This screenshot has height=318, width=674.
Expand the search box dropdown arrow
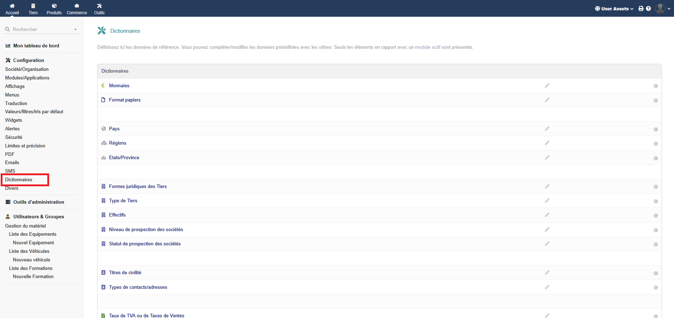(x=75, y=30)
